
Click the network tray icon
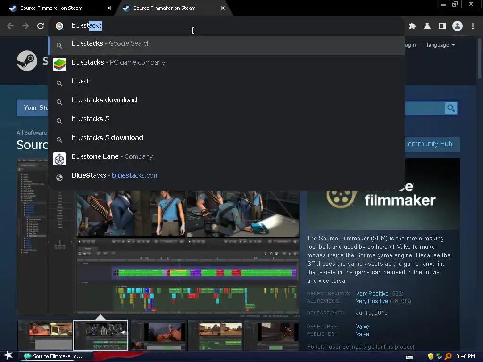439,356
